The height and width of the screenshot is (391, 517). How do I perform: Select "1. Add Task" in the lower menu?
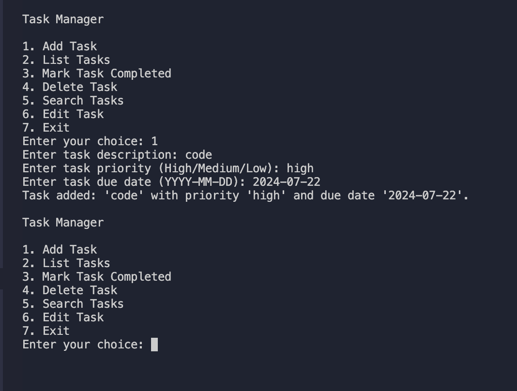(x=60, y=250)
